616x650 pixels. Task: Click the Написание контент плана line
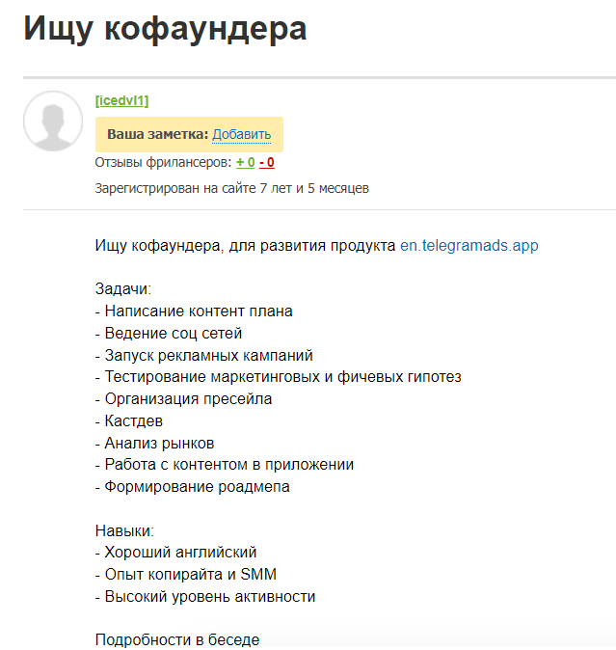[x=194, y=311]
